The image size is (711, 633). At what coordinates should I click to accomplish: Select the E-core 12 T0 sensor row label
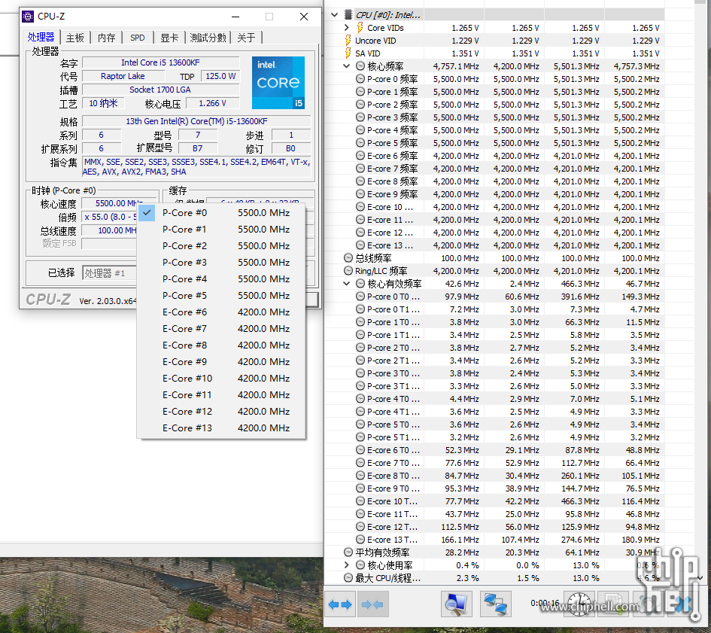pos(392,527)
